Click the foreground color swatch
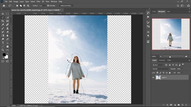 [x=4, y=55]
